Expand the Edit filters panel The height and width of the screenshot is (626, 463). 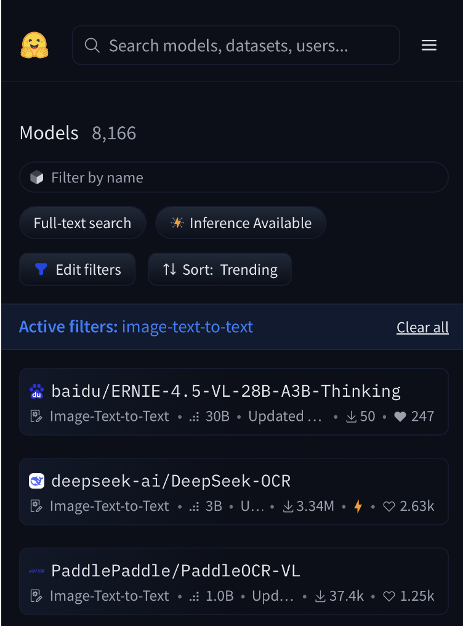tap(78, 270)
